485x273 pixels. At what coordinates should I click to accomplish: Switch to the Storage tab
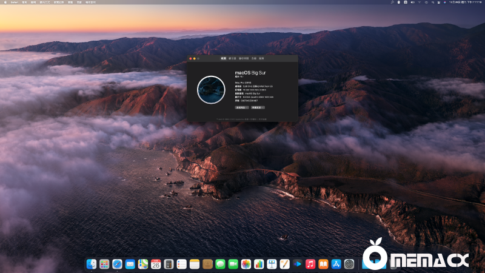tap(243, 59)
